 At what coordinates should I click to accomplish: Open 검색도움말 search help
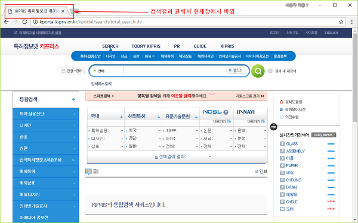tap(294, 102)
